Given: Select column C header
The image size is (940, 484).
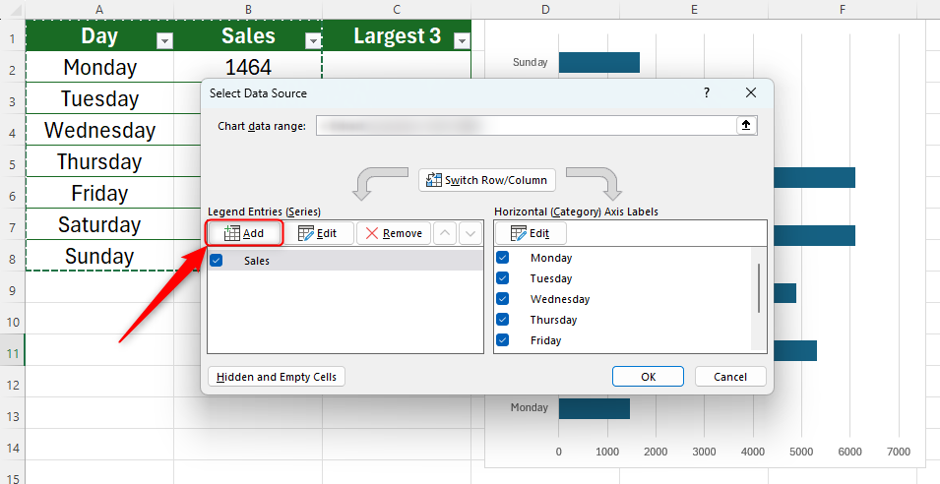Looking at the screenshot, I should point(397,9).
